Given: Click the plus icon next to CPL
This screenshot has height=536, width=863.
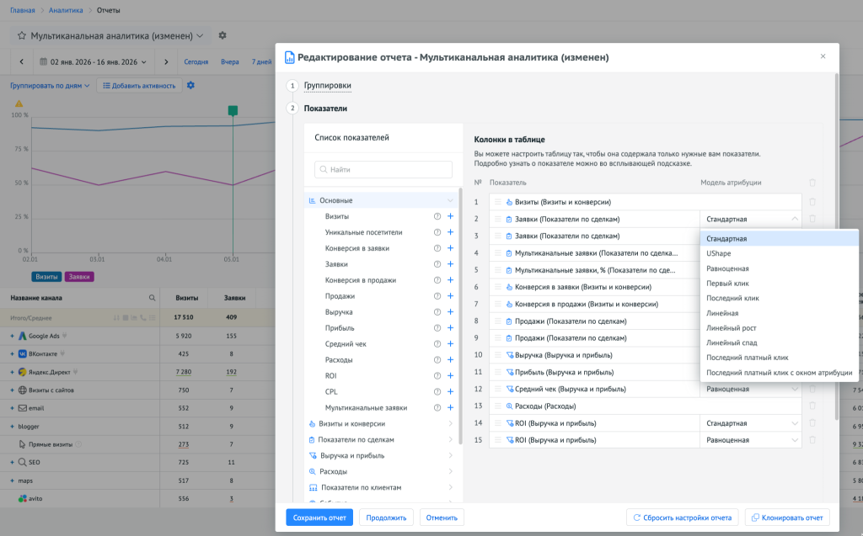Looking at the screenshot, I should [x=450, y=391].
